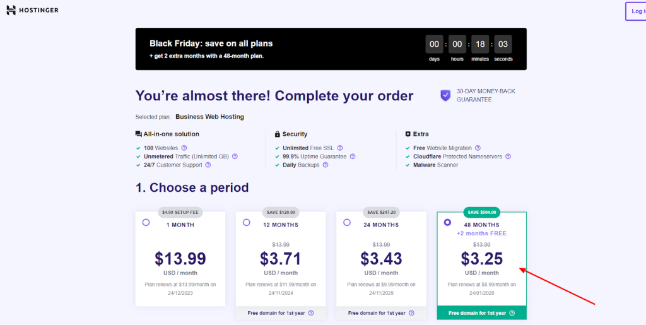This screenshot has width=646, height=325.
Task: Show help for 99.9% Uptime Guarantee
Action: [x=352, y=157]
